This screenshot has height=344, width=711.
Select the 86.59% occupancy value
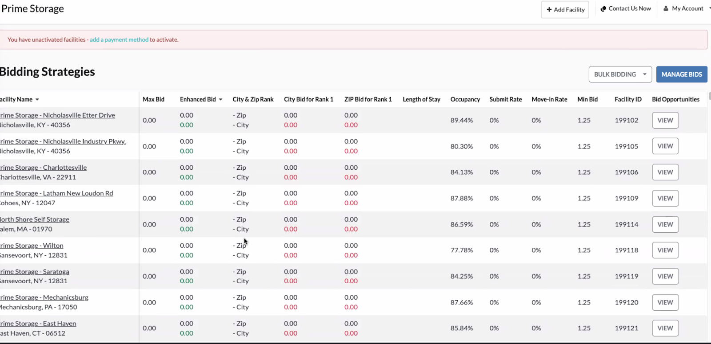[462, 224]
